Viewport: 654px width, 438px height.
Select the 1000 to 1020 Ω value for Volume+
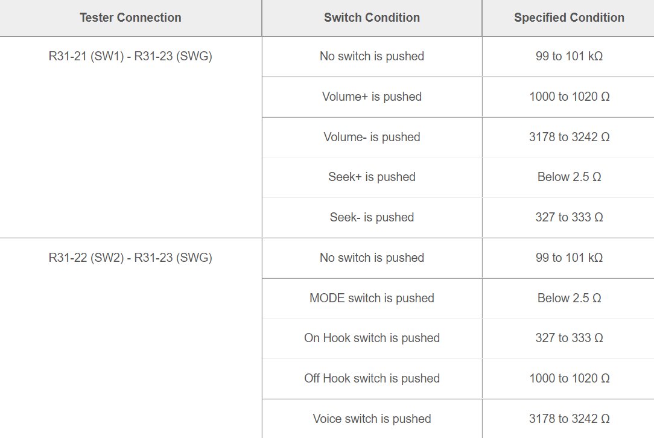(x=570, y=97)
